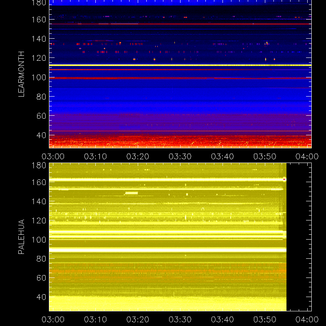The image size is (326, 326).
Task: Pick the 40 frequency label on Palehua plot
Action: coord(41,297)
